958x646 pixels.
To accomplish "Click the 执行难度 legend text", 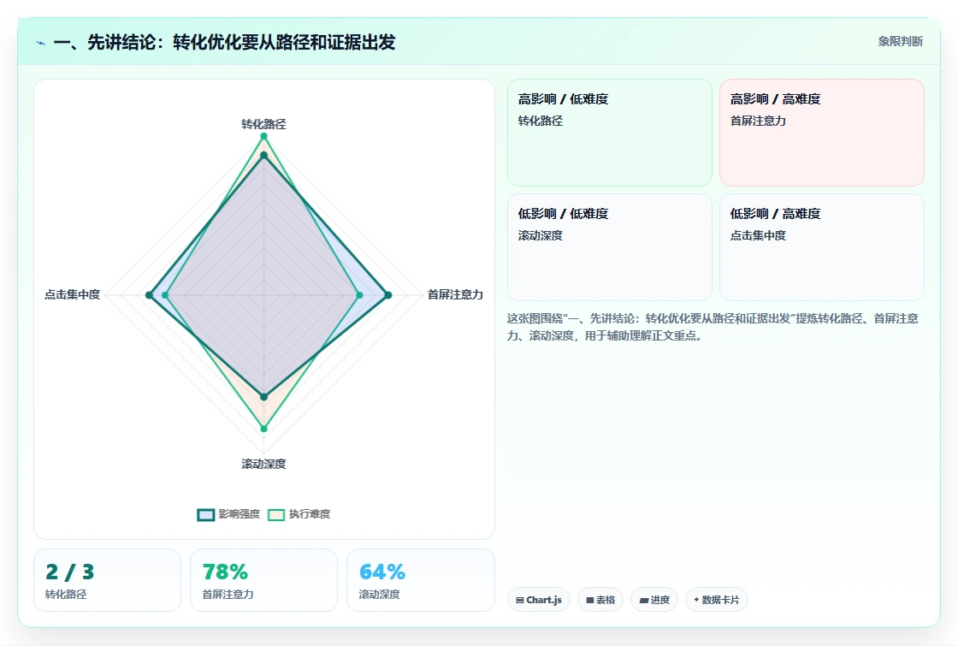I will (x=309, y=514).
